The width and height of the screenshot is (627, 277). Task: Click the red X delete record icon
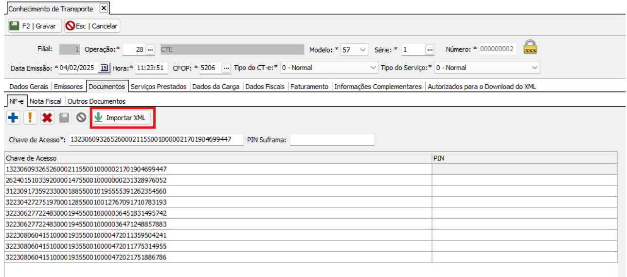click(47, 118)
